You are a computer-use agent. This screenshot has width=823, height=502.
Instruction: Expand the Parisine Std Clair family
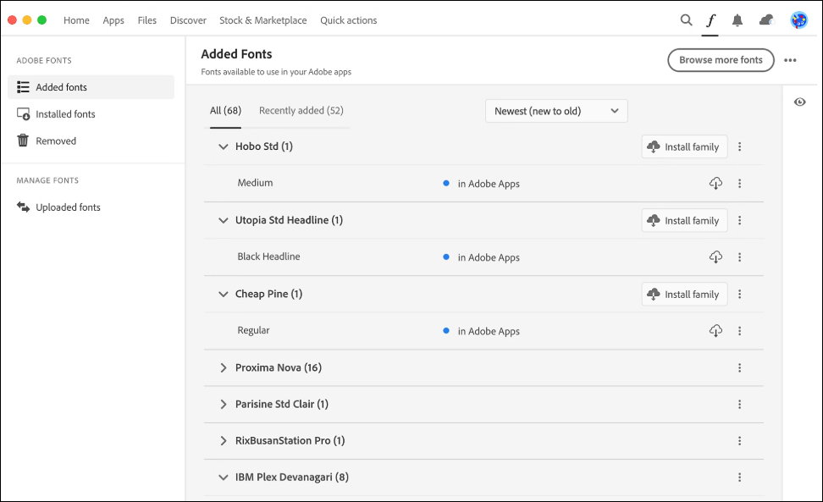[224, 405]
